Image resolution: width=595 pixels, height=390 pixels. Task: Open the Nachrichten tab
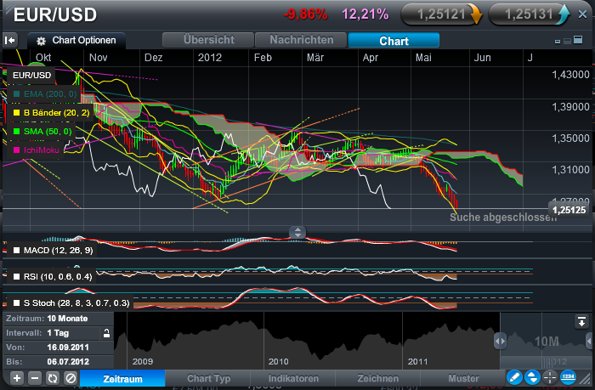point(301,40)
